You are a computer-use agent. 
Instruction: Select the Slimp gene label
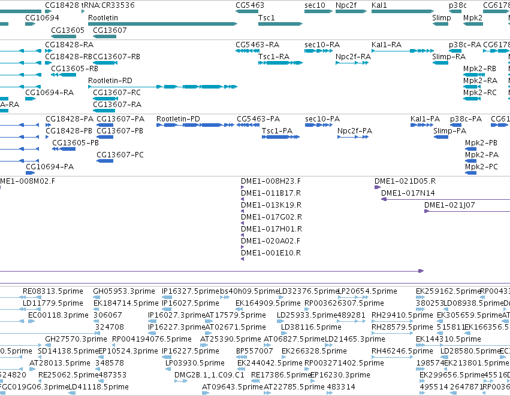[441, 17]
